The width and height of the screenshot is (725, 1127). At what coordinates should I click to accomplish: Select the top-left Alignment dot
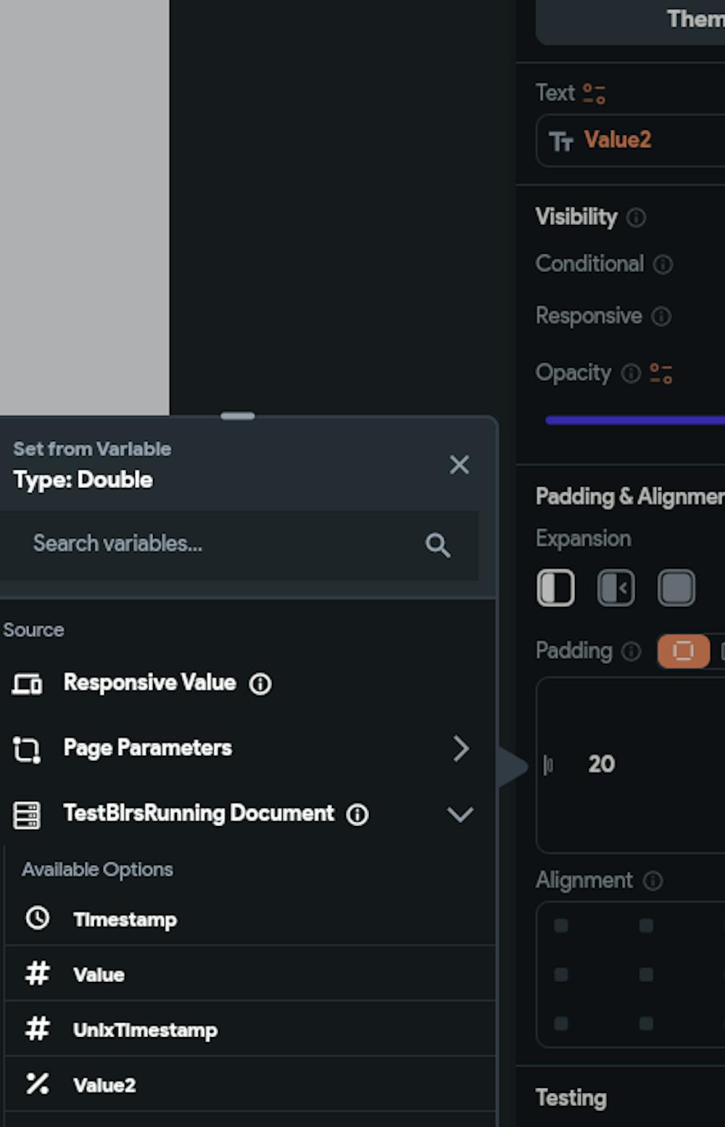(560, 925)
